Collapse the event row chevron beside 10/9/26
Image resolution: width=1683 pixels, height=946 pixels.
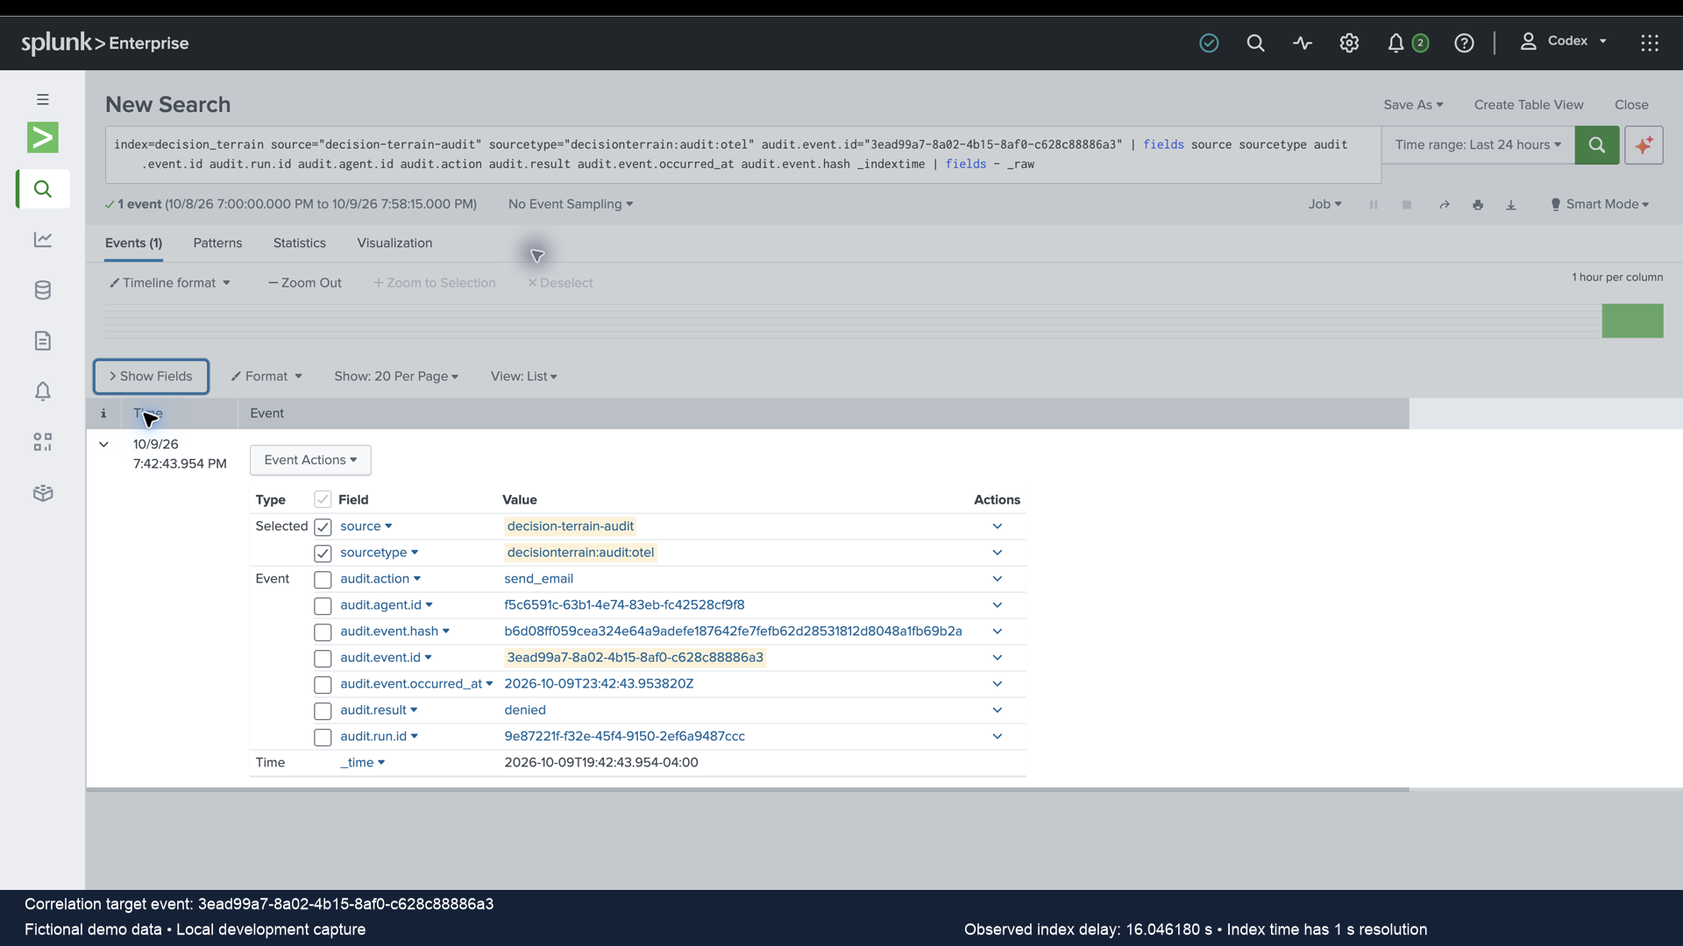coord(103,444)
